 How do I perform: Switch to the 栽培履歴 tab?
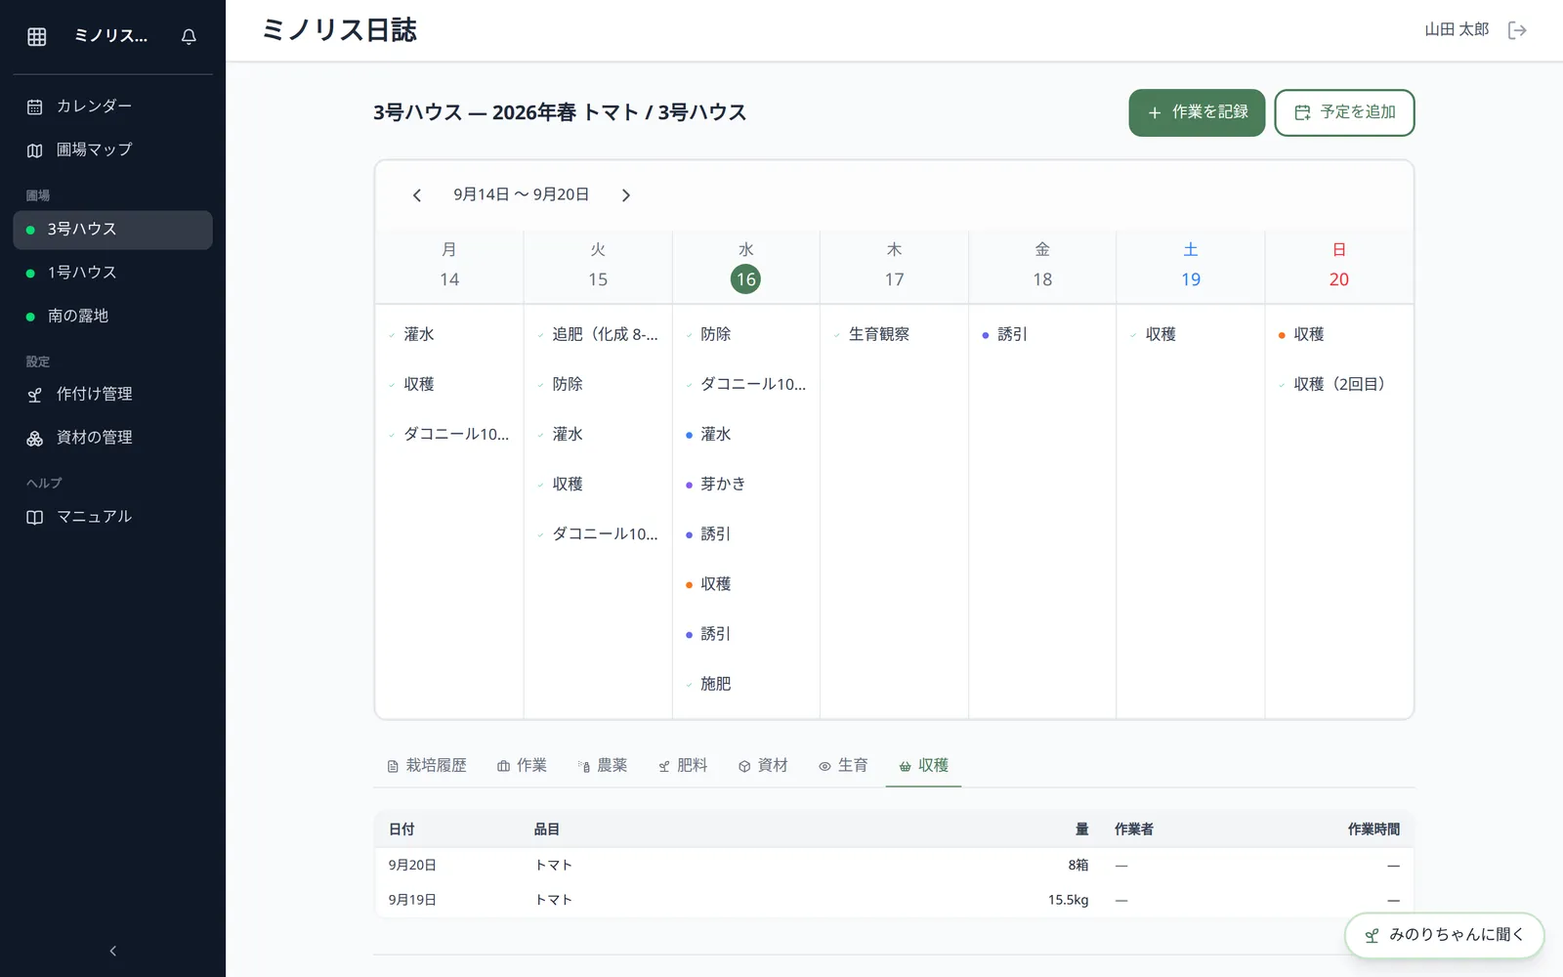click(x=427, y=766)
